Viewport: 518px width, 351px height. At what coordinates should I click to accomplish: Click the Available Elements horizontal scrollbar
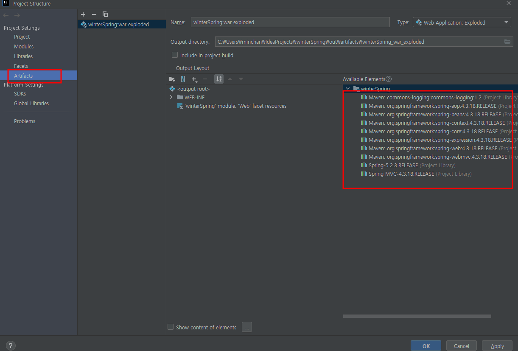click(417, 316)
